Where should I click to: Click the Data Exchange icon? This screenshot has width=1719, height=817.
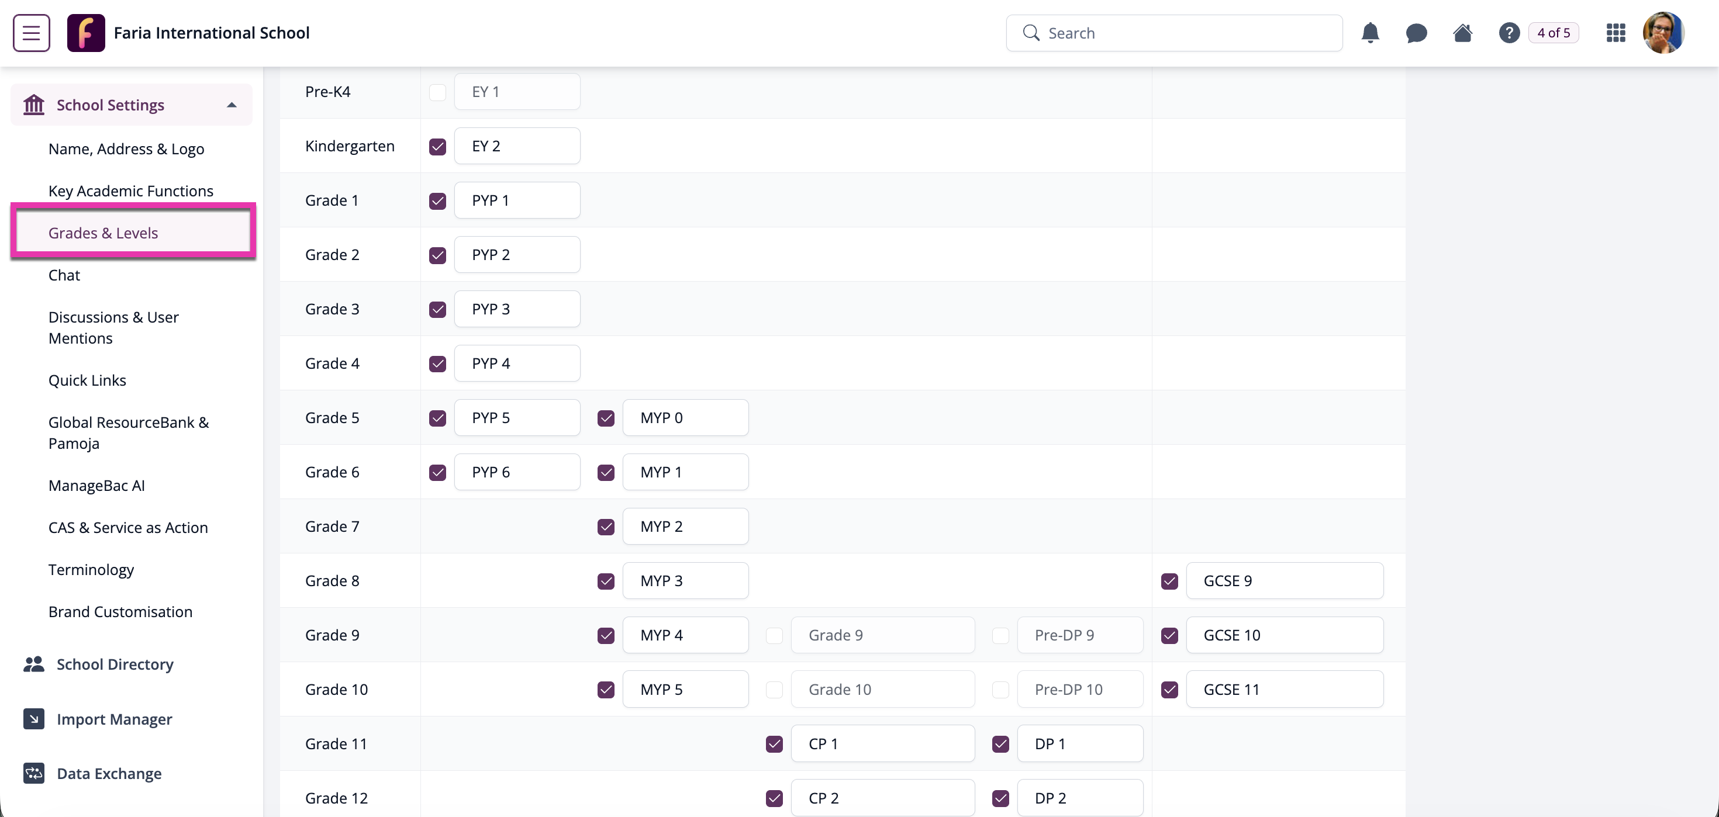(34, 774)
